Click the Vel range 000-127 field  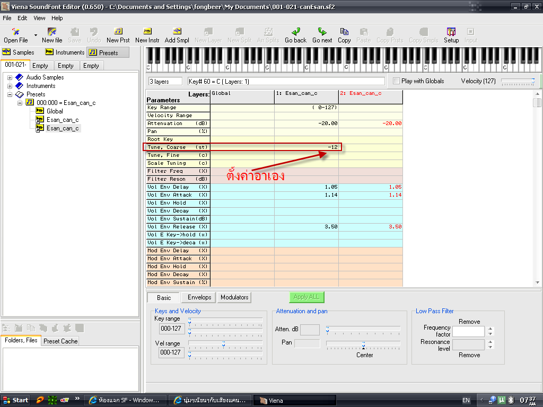click(x=171, y=352)
